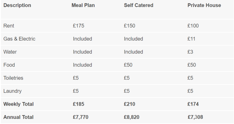Click the Private House column header

(204, 5)
